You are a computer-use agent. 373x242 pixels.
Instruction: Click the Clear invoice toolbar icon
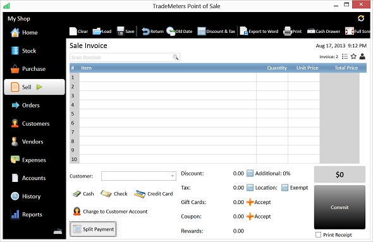pos(73,31)
